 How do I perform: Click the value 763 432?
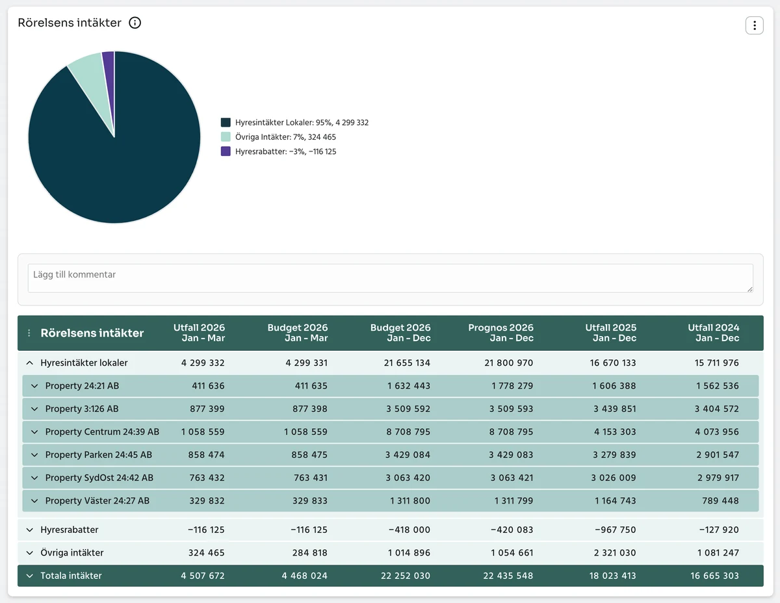point(208,478)
